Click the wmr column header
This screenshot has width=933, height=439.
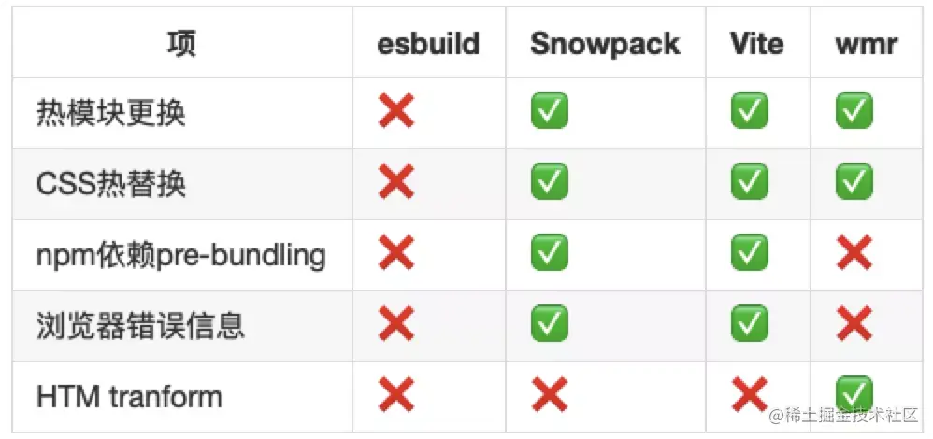867,45
